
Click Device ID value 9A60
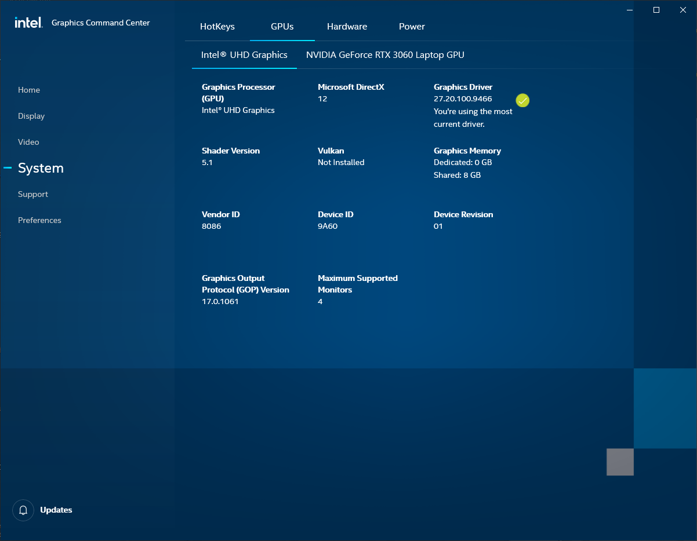(x=328, y=226)
